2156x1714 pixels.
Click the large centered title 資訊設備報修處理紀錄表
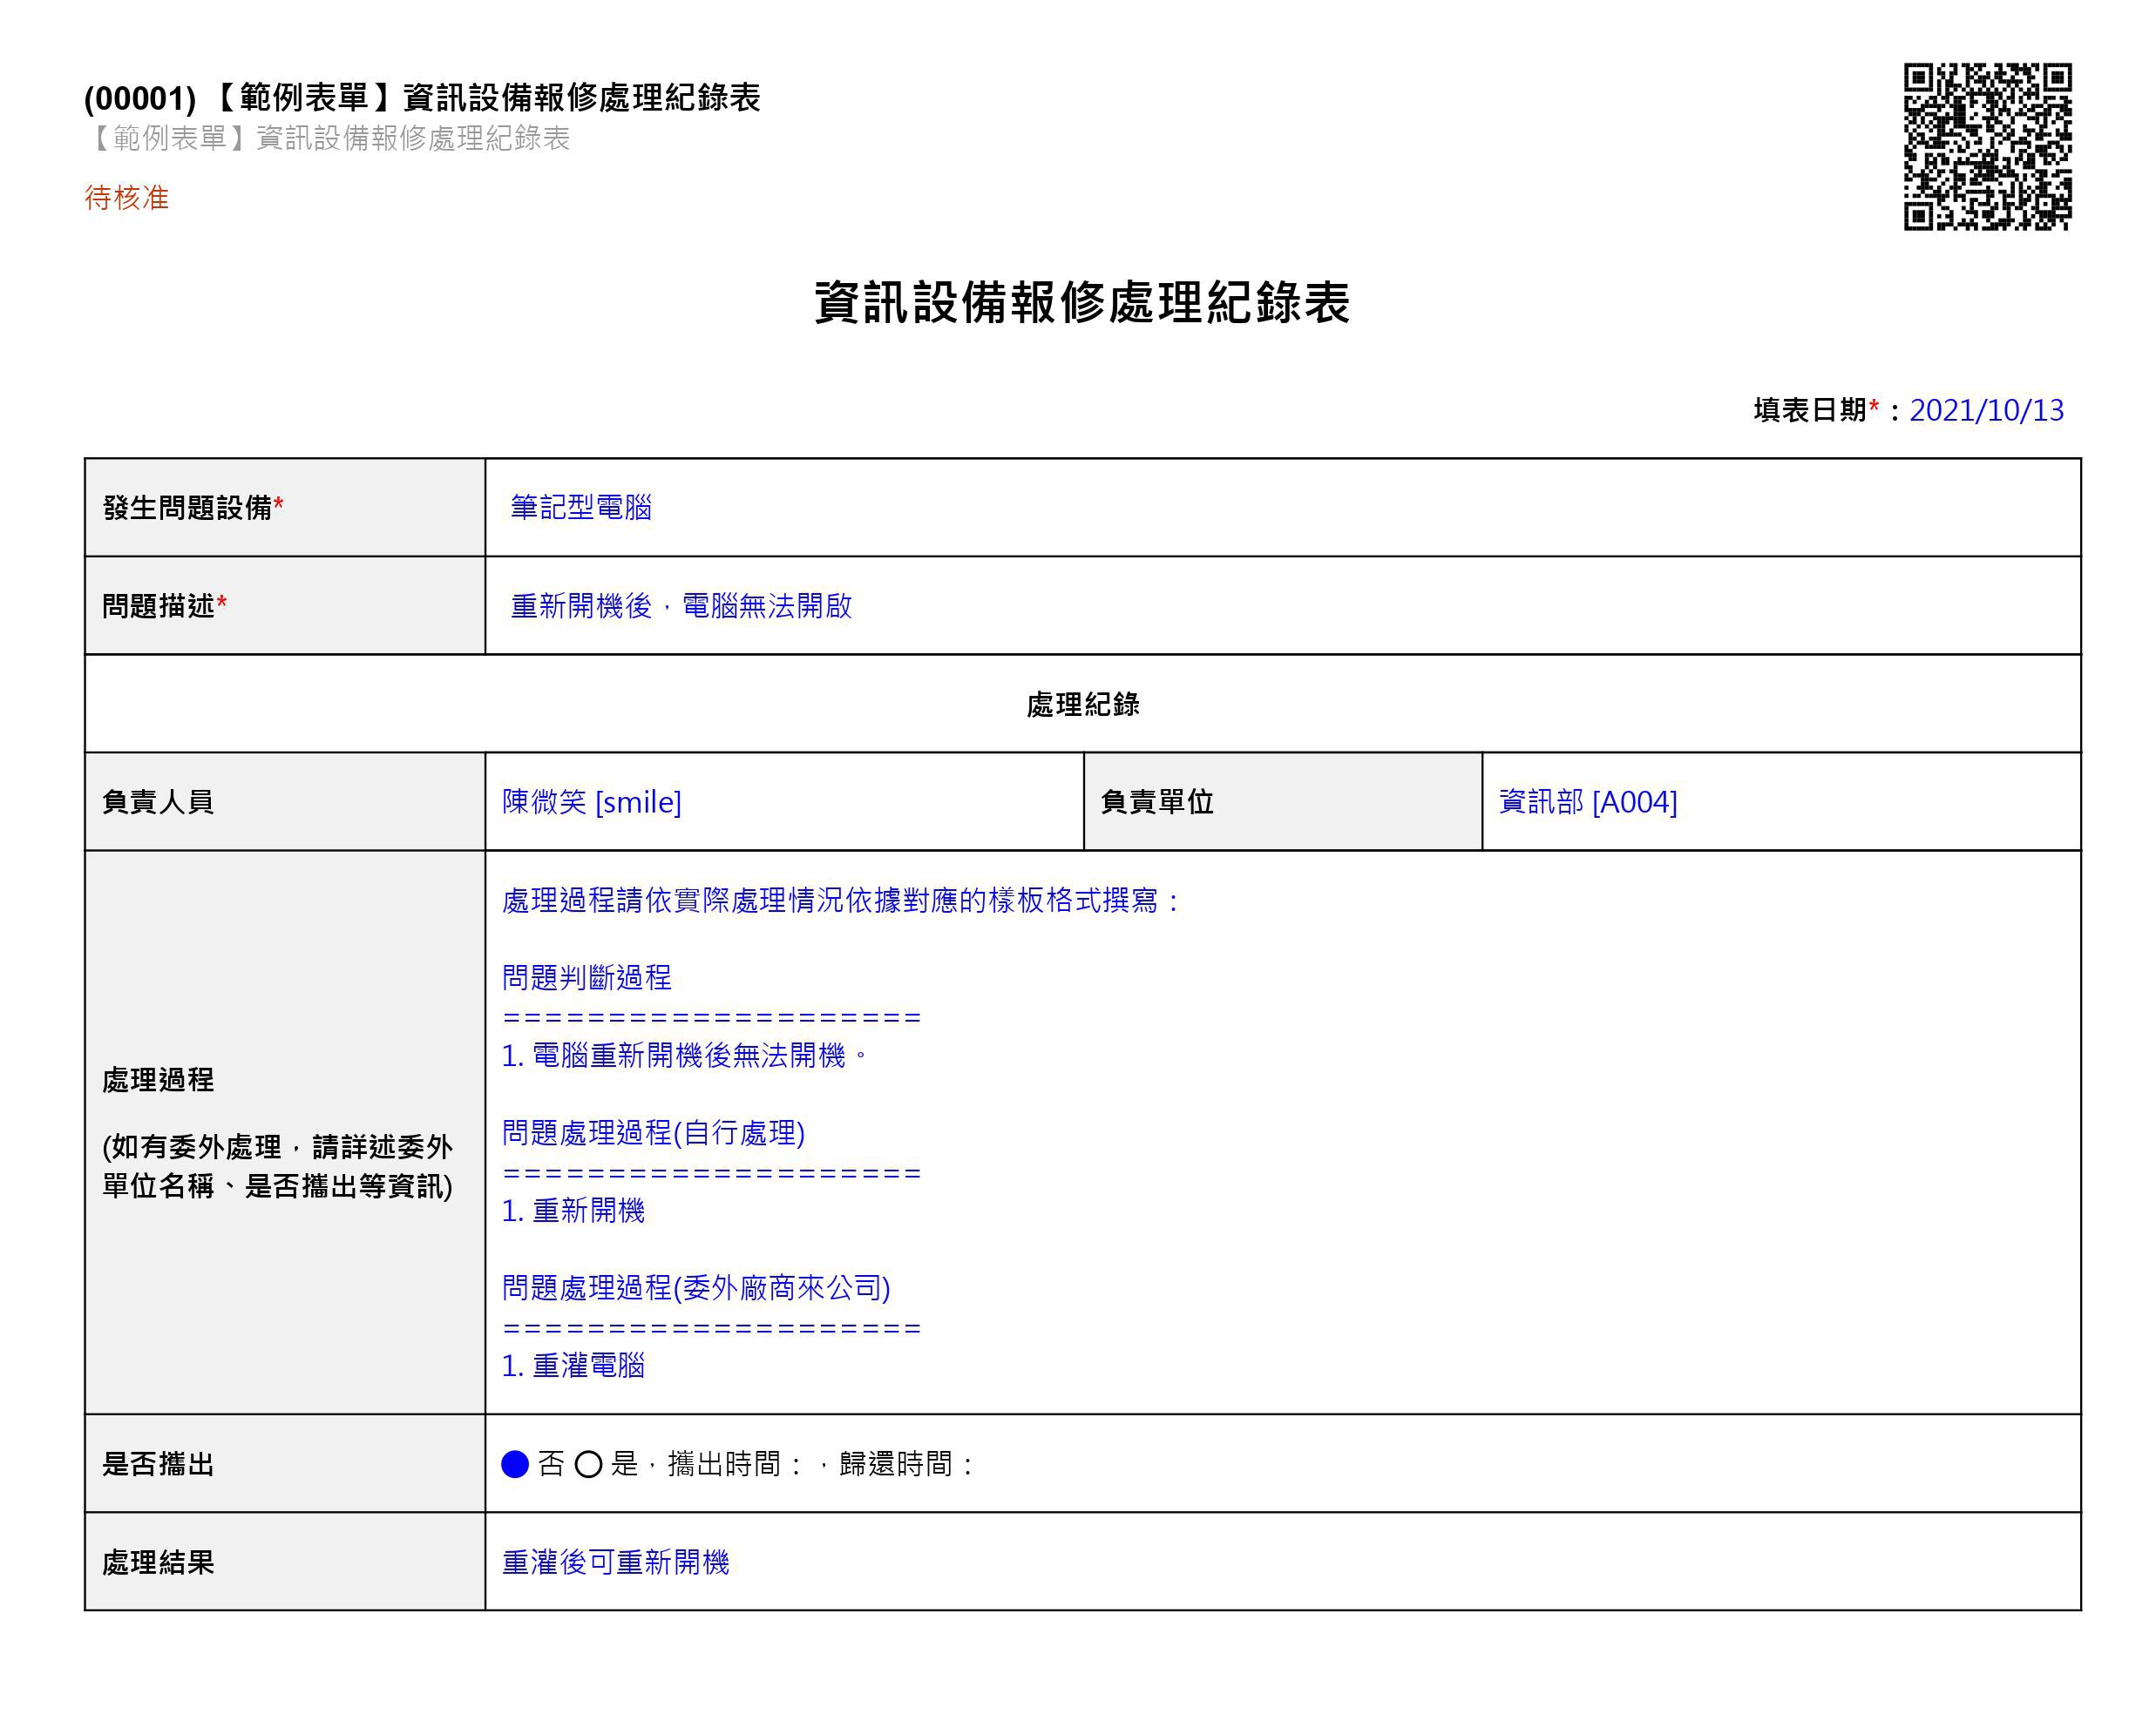[x=1083, y=303]
